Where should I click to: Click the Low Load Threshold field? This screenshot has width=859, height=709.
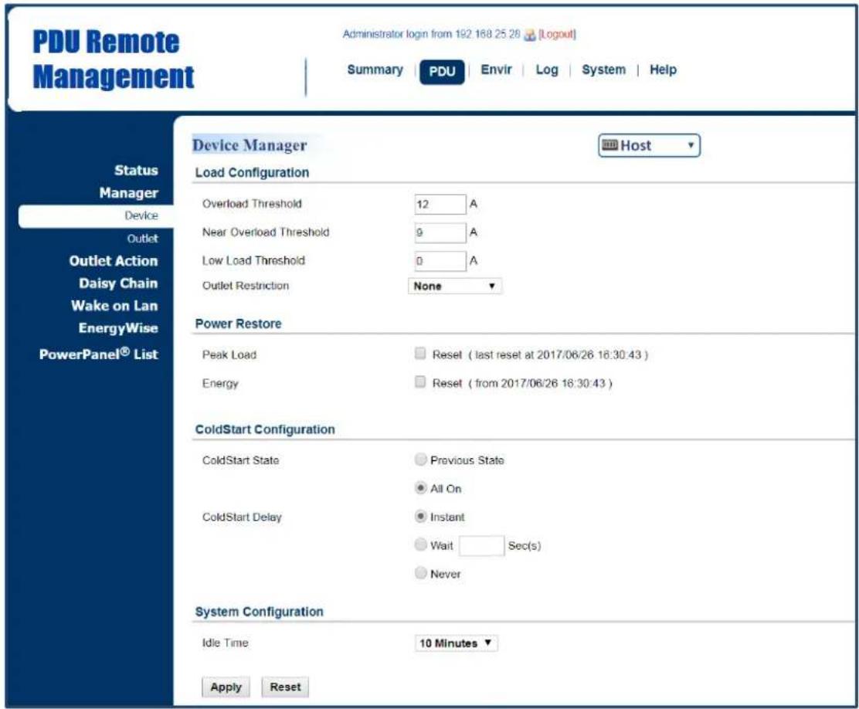(x=440, y=261)
